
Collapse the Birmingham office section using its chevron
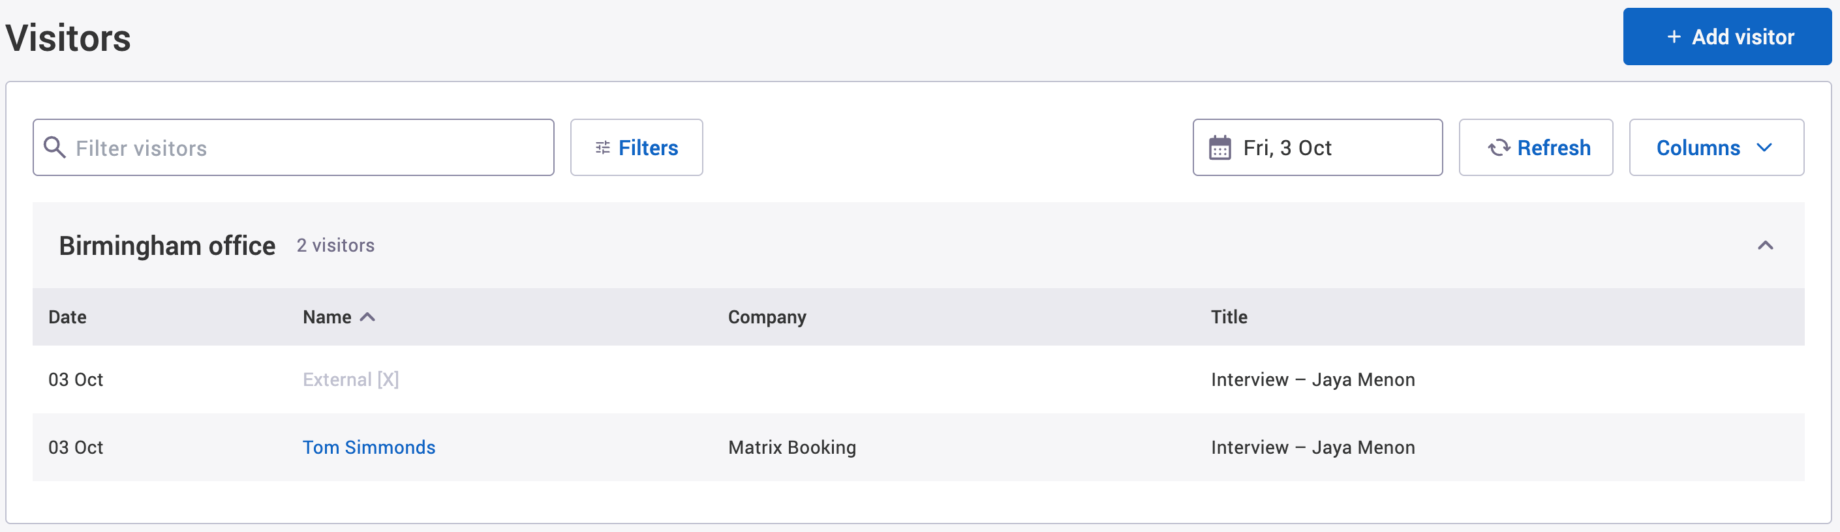[x=1764, y=246]
